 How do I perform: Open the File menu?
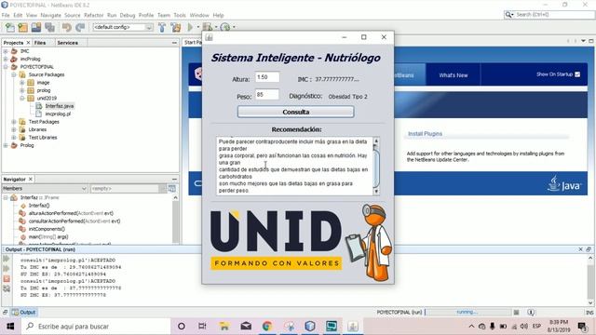(6, 15)
